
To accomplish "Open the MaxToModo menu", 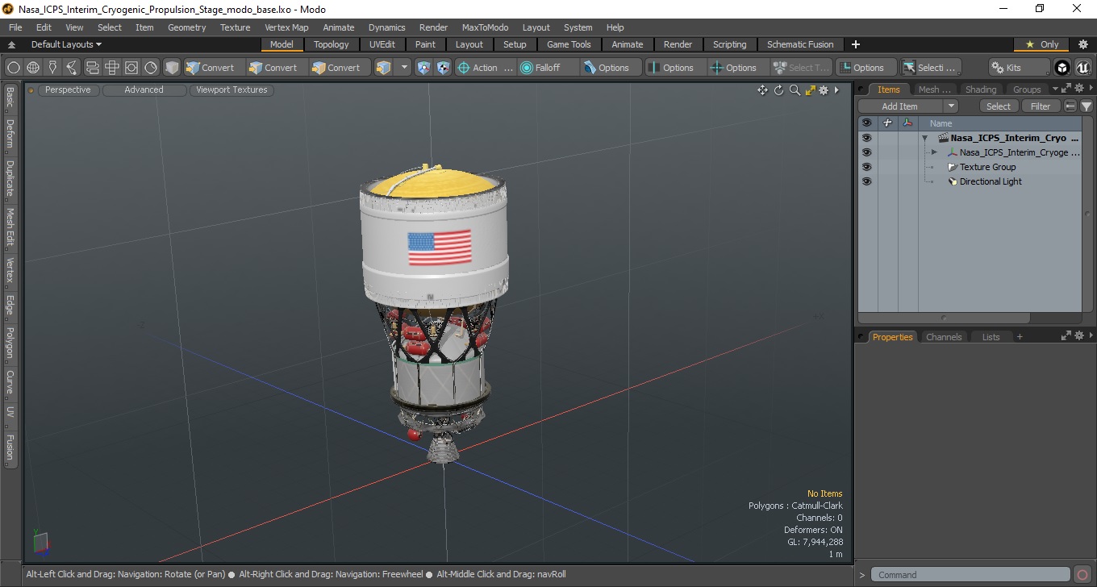I will (485, 27).
